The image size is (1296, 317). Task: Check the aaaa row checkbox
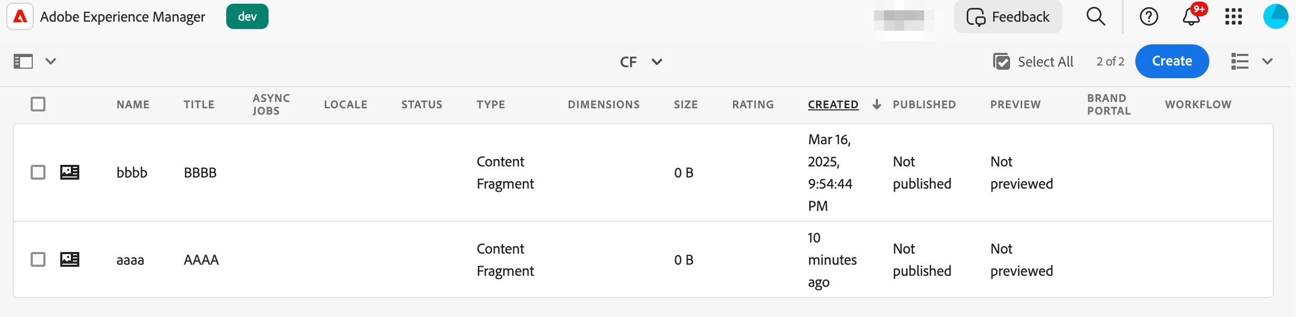coord(38,259)
